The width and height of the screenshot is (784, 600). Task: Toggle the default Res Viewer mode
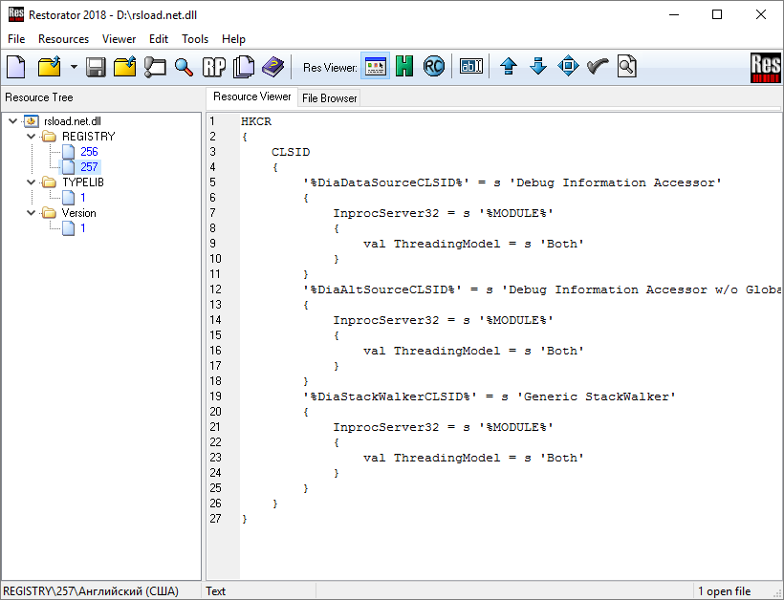(x=375, y=66)
